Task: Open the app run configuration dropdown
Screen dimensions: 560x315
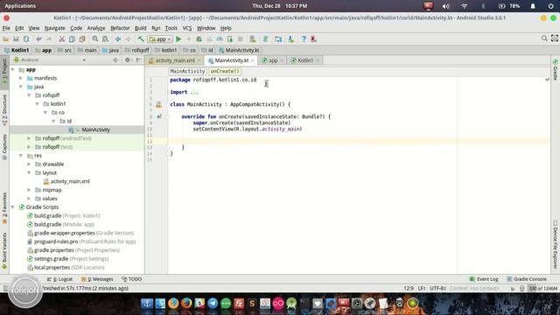Action: pyautogui.click(x=160, y=38)
